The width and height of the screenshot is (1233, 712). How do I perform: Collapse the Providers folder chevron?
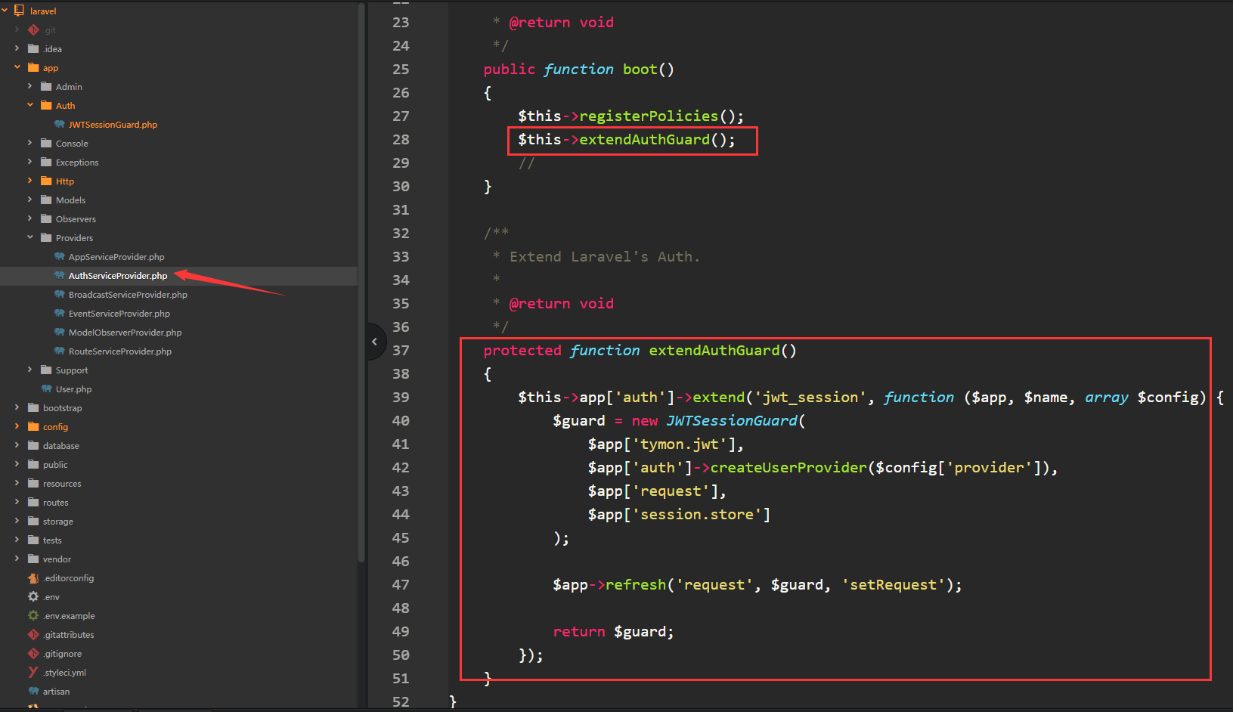(29, 237)
